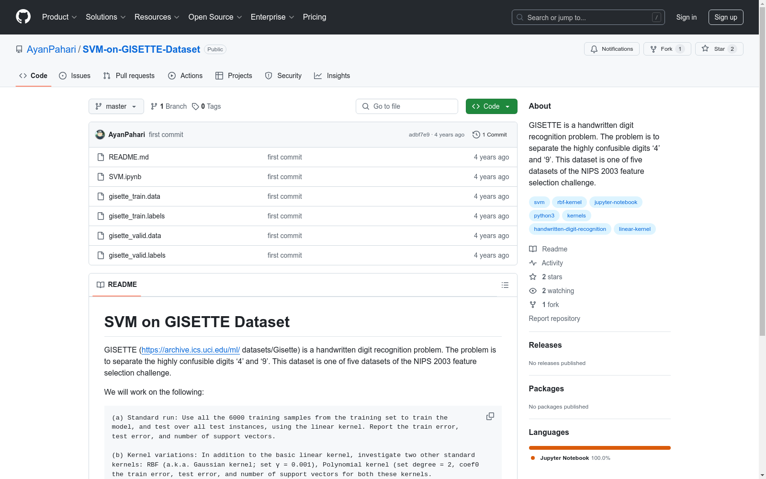766x479 pixels.
Task: Open the Pull requests tab
Action: click(129, 76)
